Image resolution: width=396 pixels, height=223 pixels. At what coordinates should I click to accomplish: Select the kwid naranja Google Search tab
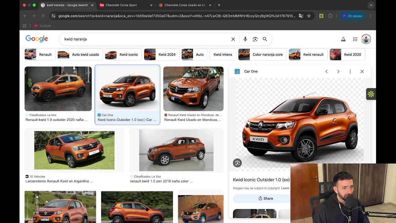tap(67, 5)
